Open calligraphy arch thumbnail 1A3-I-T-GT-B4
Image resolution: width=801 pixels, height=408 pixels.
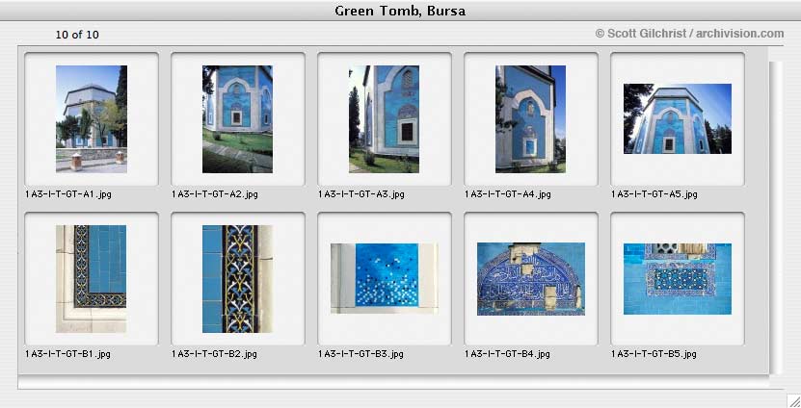531,279
